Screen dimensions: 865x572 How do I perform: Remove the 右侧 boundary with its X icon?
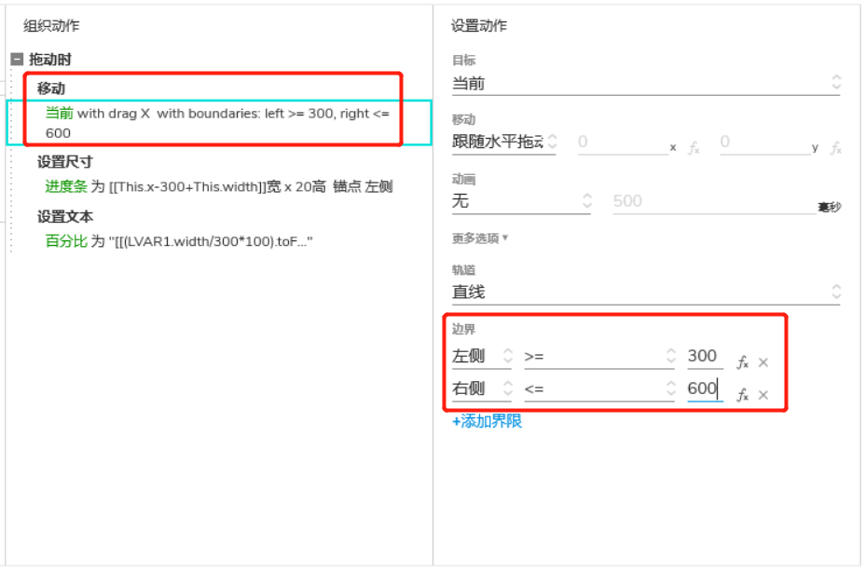(x=763, y=395)
